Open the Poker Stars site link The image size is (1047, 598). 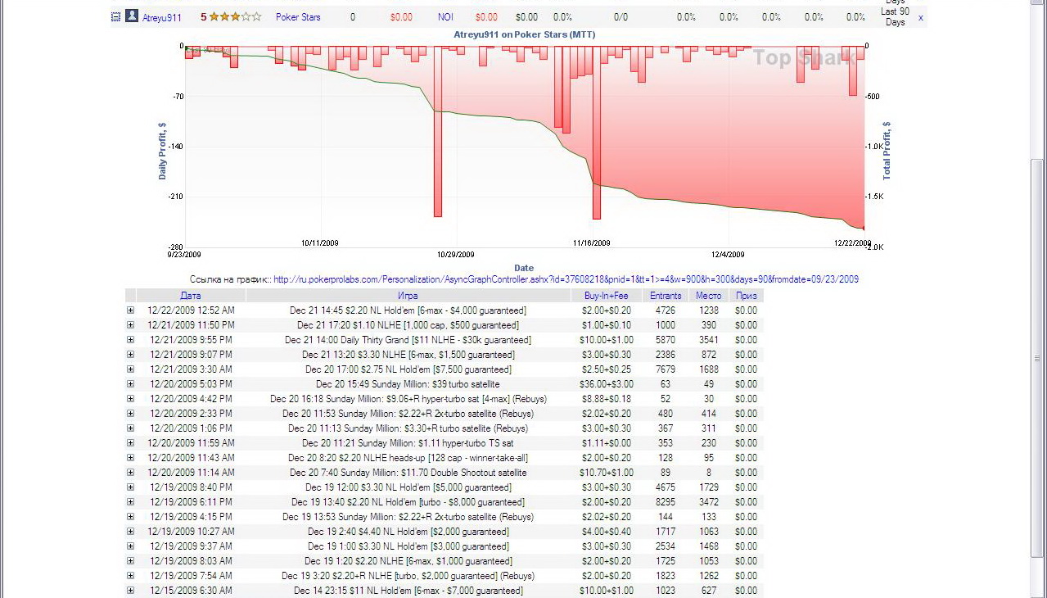tap(298, 17)
